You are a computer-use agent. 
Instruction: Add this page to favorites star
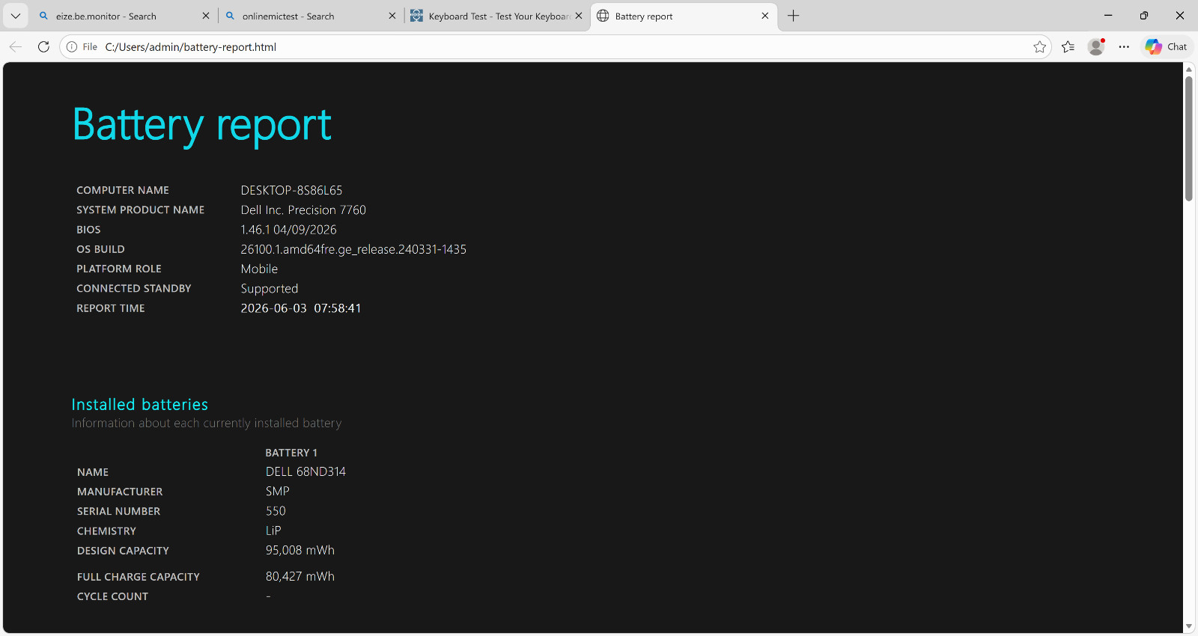[x=1039, y=46]
